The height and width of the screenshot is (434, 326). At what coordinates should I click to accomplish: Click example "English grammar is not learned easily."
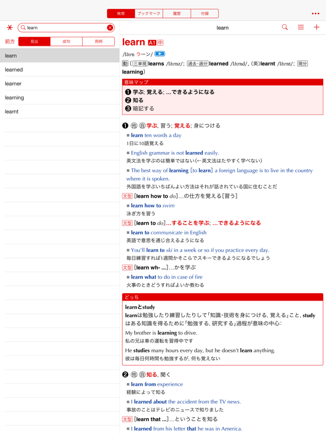[x=175, y=153]
